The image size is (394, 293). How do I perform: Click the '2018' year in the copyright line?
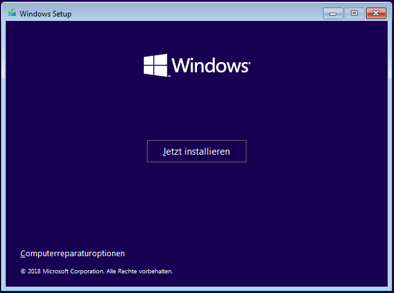point(34,271)
